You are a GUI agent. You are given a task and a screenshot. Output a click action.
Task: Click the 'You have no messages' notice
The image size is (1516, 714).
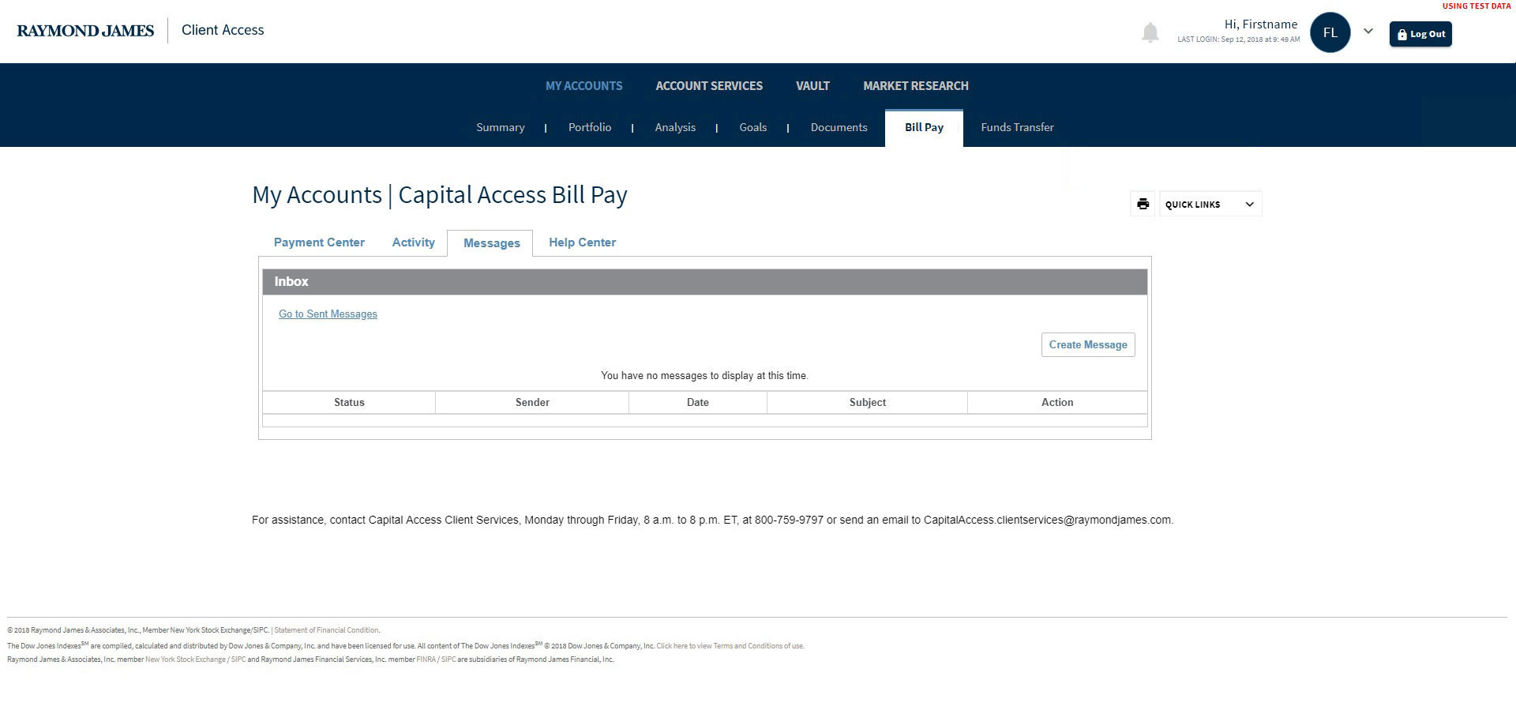click(x=704, y=375)
